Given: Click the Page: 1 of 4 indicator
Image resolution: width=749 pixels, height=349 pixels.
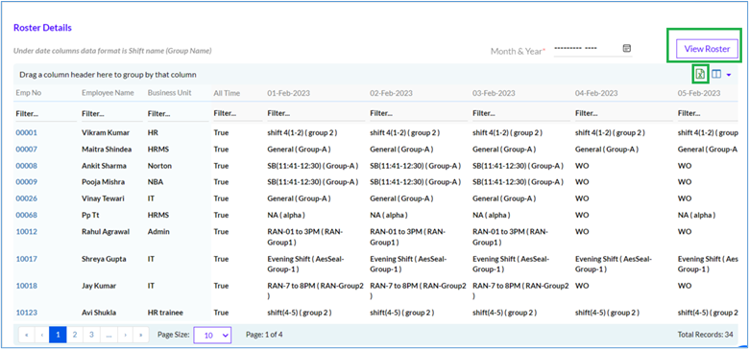Looking at the screenshot, I should pyautogui.click(x=264, y=335).
